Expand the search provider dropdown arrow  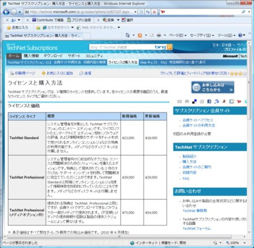[x=249, y=12]
